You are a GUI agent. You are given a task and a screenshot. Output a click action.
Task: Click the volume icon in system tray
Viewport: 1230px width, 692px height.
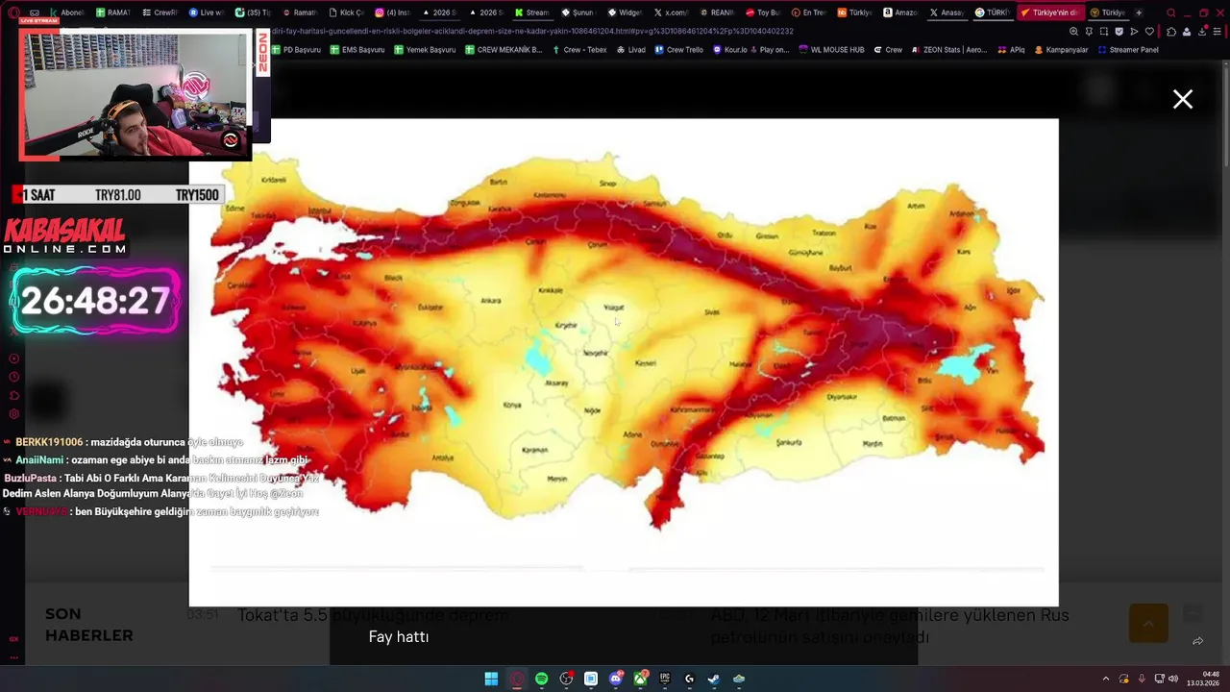click(1173, 679)
